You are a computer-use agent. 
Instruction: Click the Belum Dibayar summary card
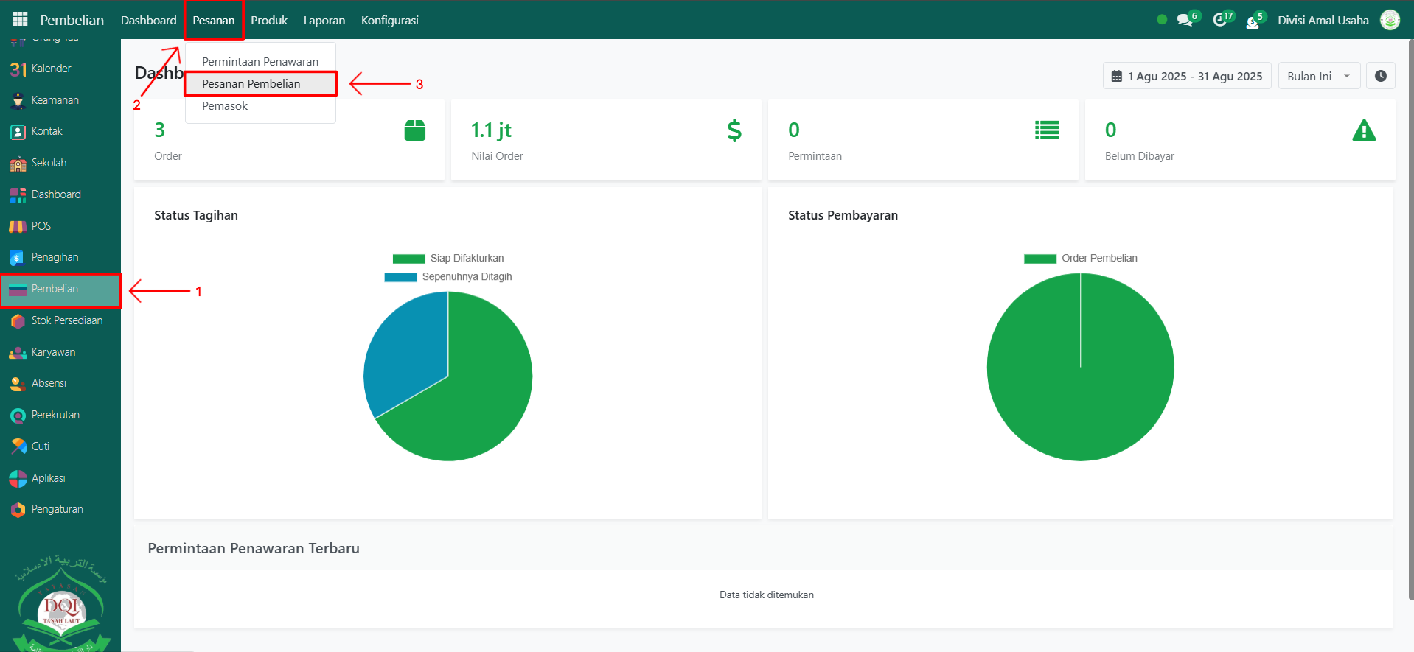pos(1239,140)
